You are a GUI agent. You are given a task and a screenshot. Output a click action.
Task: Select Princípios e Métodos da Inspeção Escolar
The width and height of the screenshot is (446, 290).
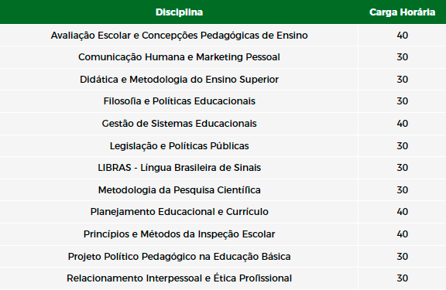point(179,234)
